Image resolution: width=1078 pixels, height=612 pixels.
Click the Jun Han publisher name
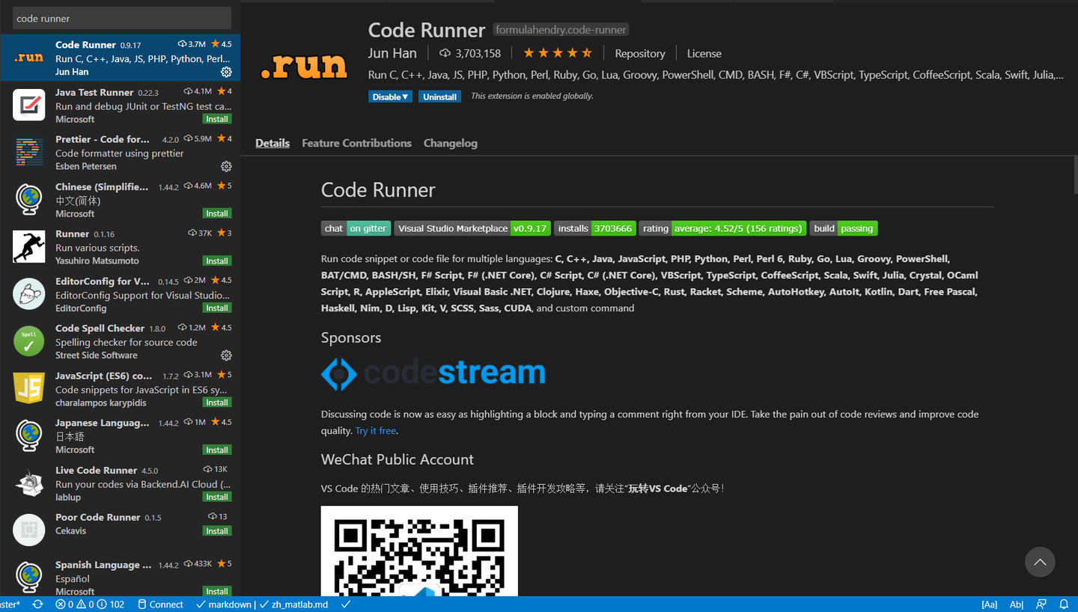[x=392, y=53]
